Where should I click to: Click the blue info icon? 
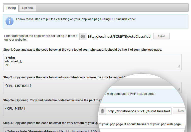tap(10, 21)
